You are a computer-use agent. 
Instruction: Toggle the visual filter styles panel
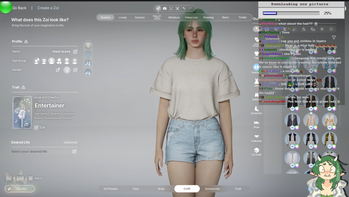point(158,8)
